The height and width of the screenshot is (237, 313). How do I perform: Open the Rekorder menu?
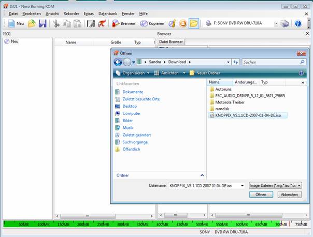click(72, 14)
